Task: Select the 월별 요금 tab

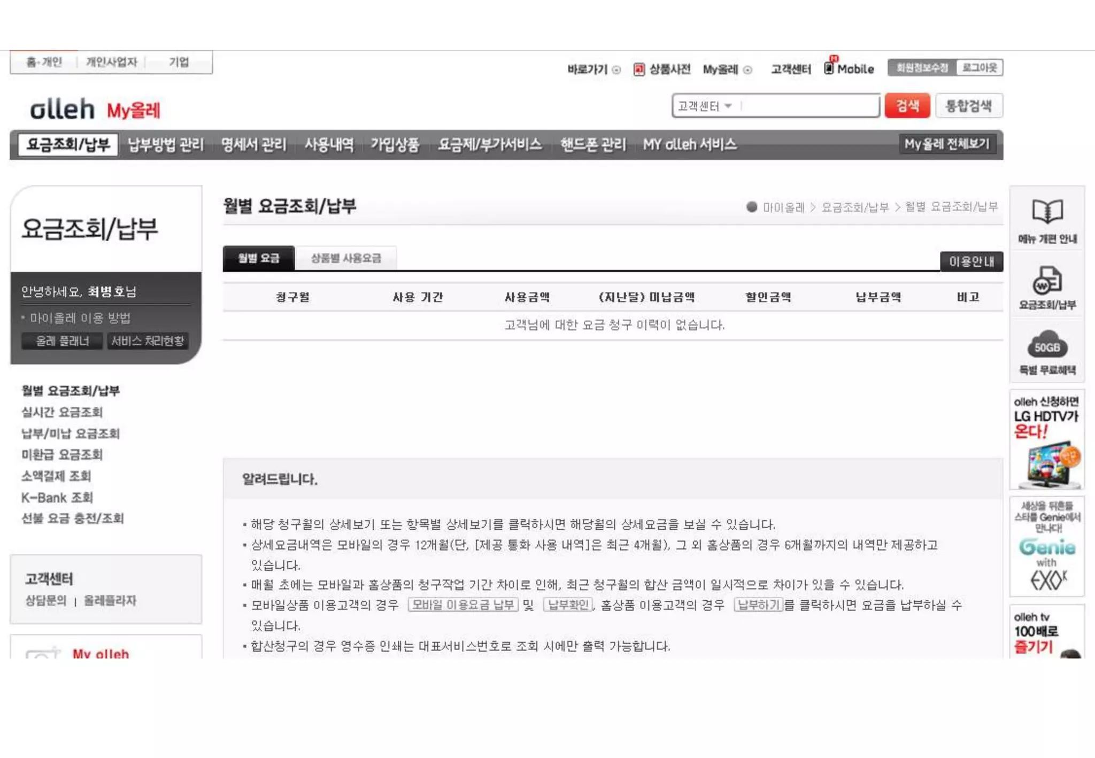Action: pos(259,258)
